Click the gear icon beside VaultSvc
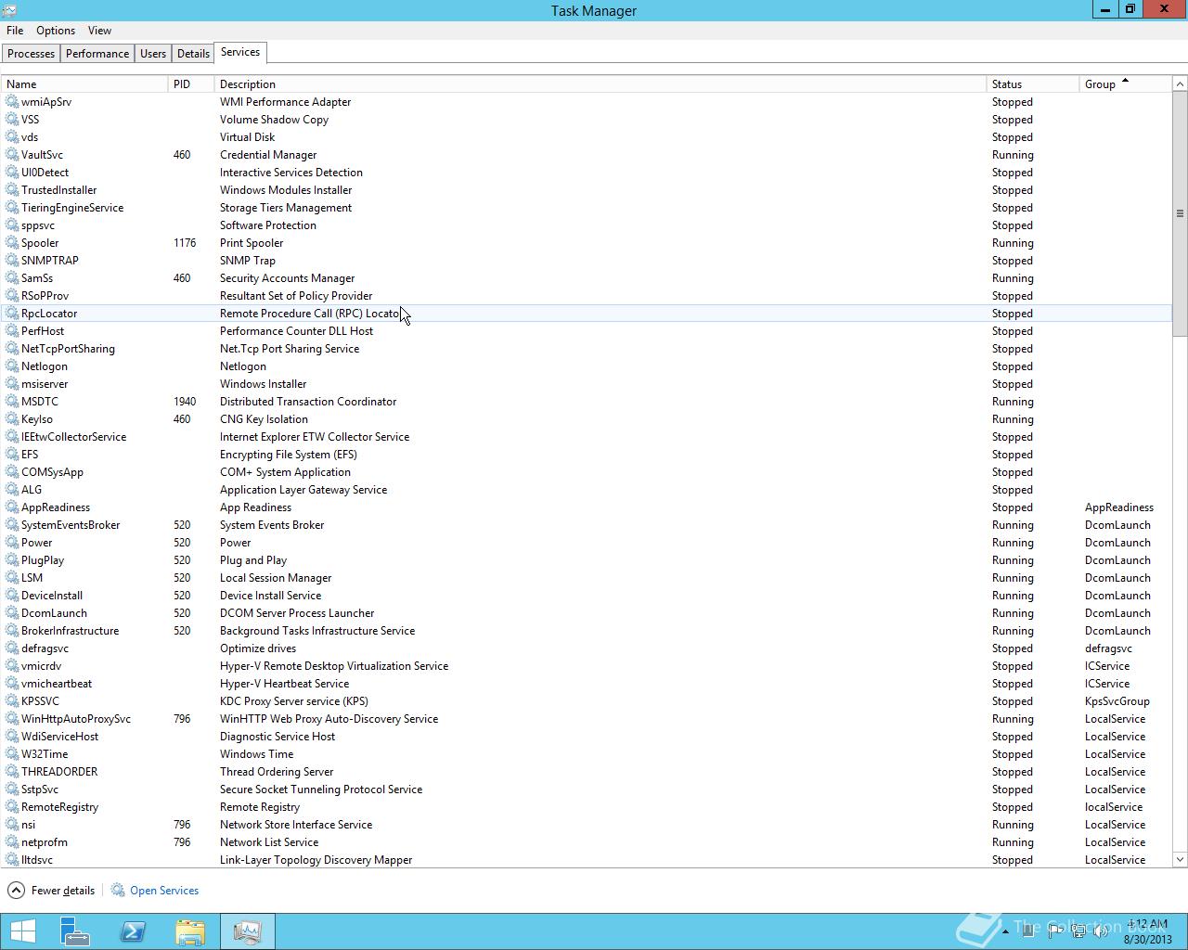The width and height of the screenshot is (1188, 950). pos(12,155)
